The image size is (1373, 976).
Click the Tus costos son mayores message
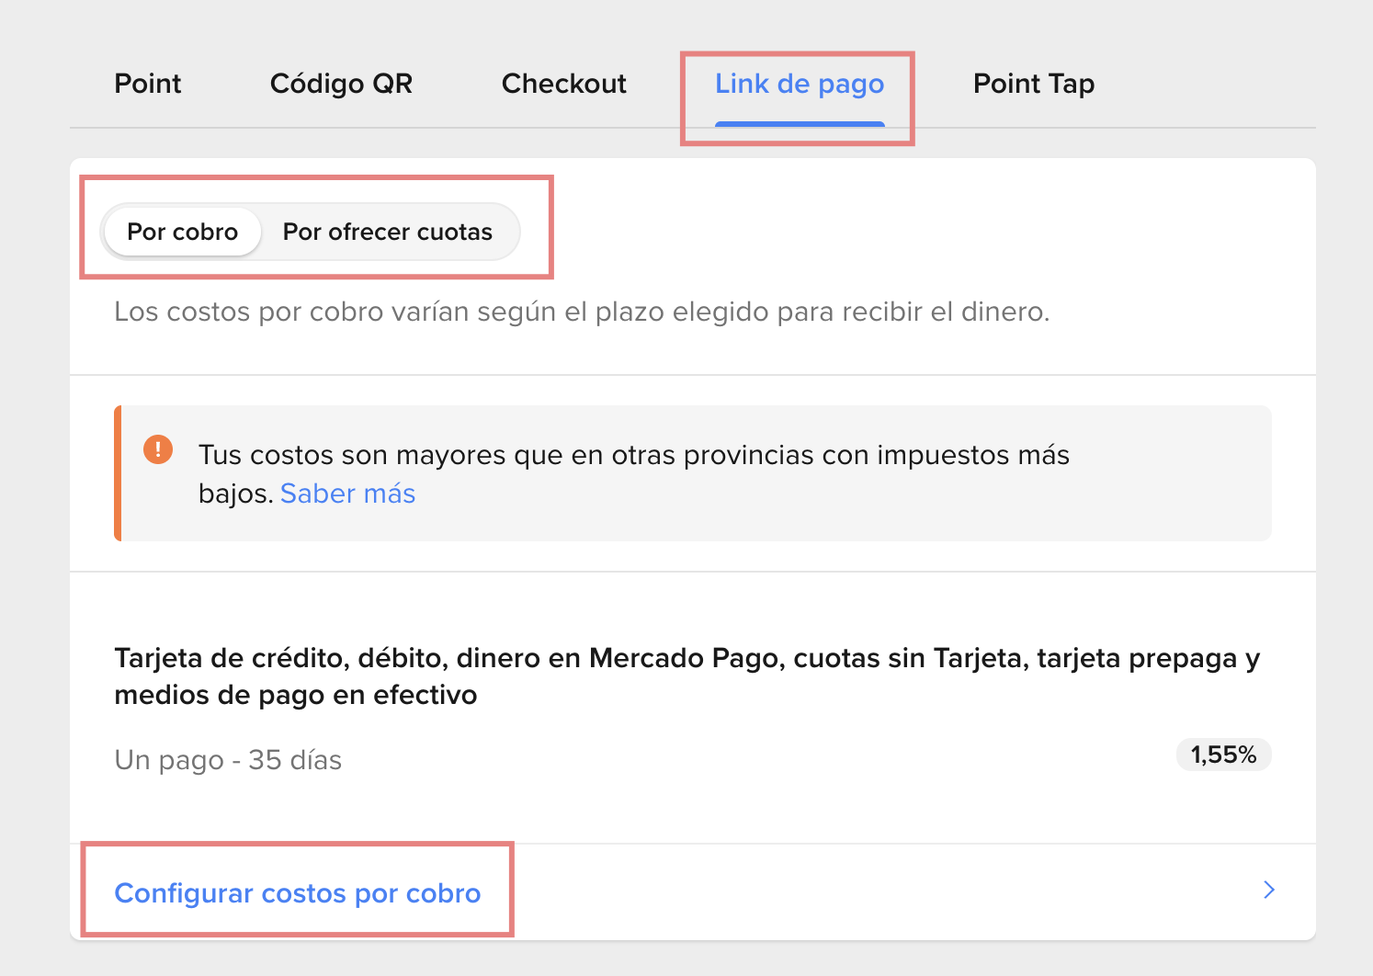click(634, 455)
